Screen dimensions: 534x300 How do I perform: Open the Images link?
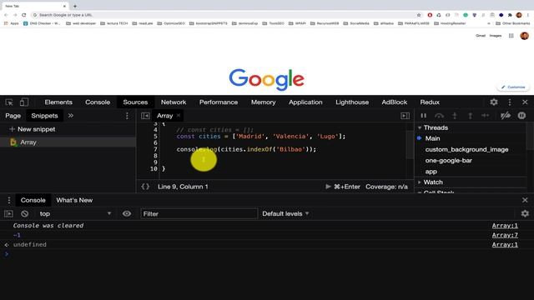pos(496,36)
